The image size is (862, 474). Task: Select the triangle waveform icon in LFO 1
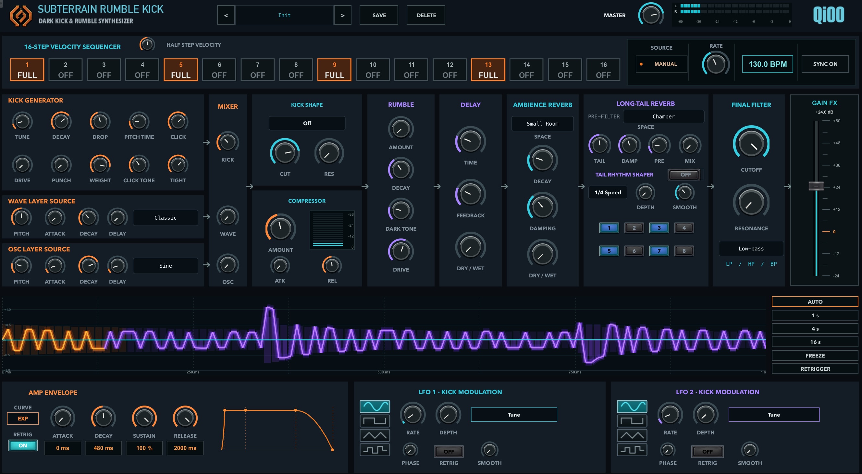[x=375, y=435]
